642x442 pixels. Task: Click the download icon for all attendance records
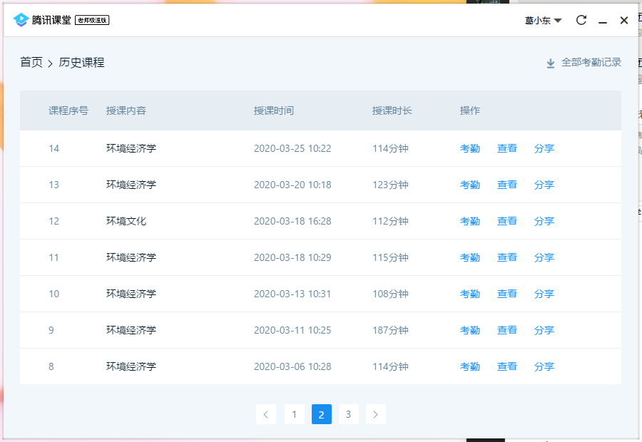coord(551,63)
